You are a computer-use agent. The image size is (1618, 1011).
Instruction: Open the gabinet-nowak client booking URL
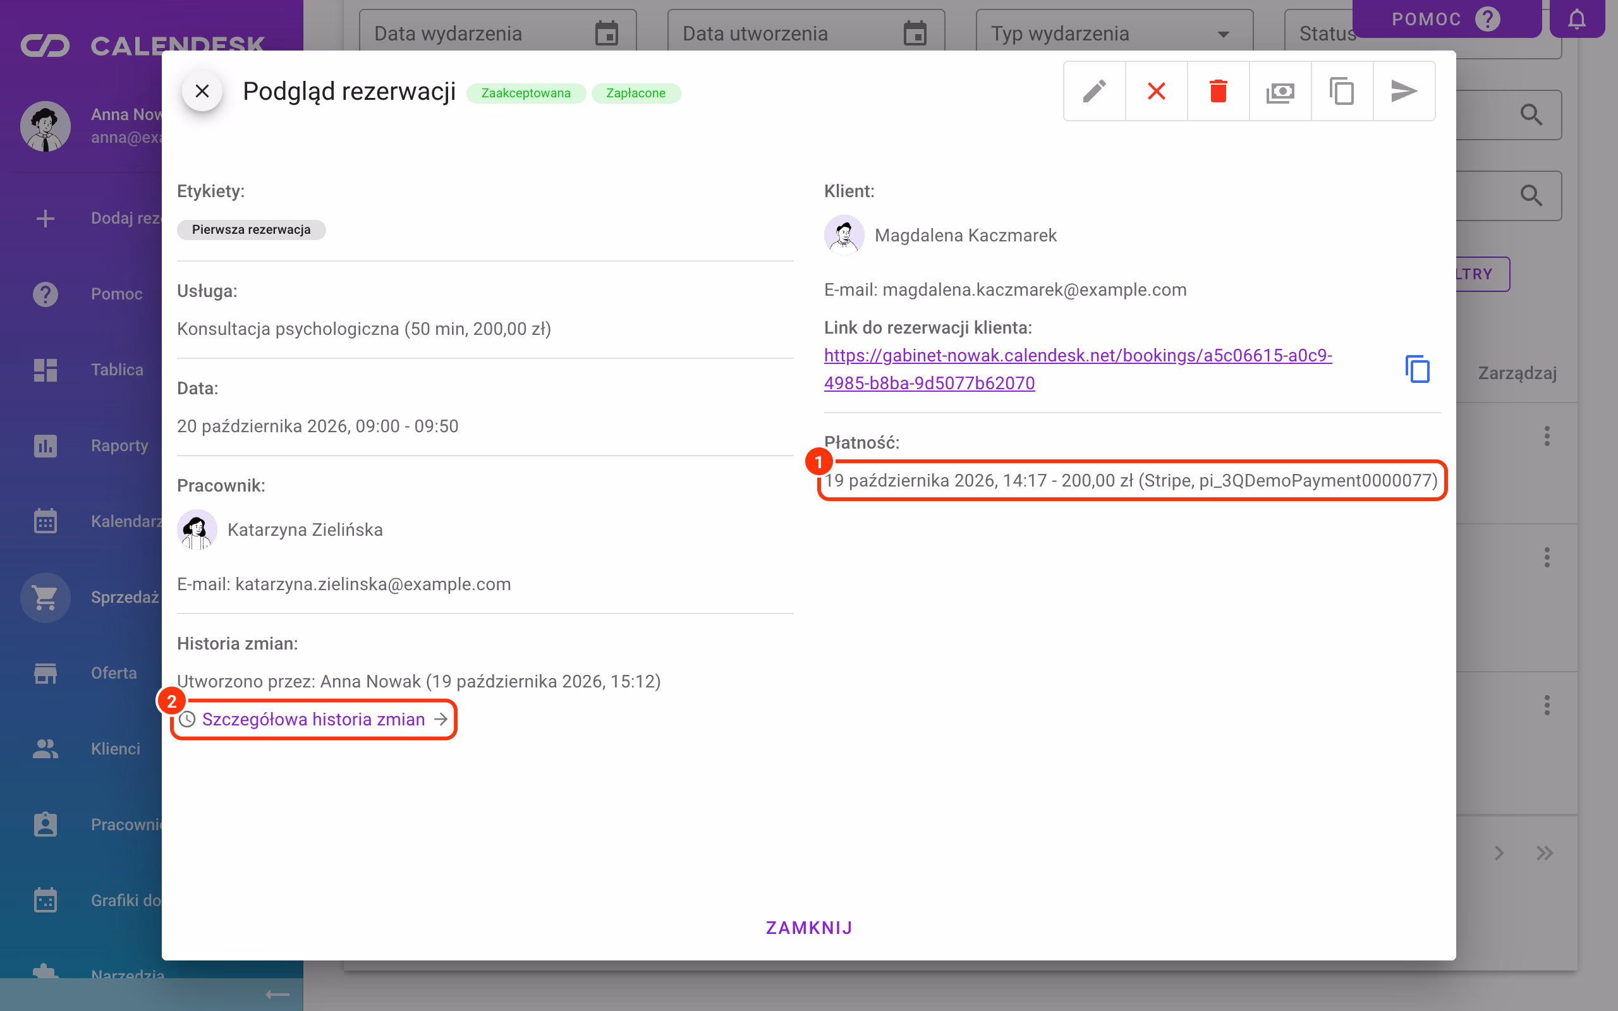click(x=1078, y=369)
